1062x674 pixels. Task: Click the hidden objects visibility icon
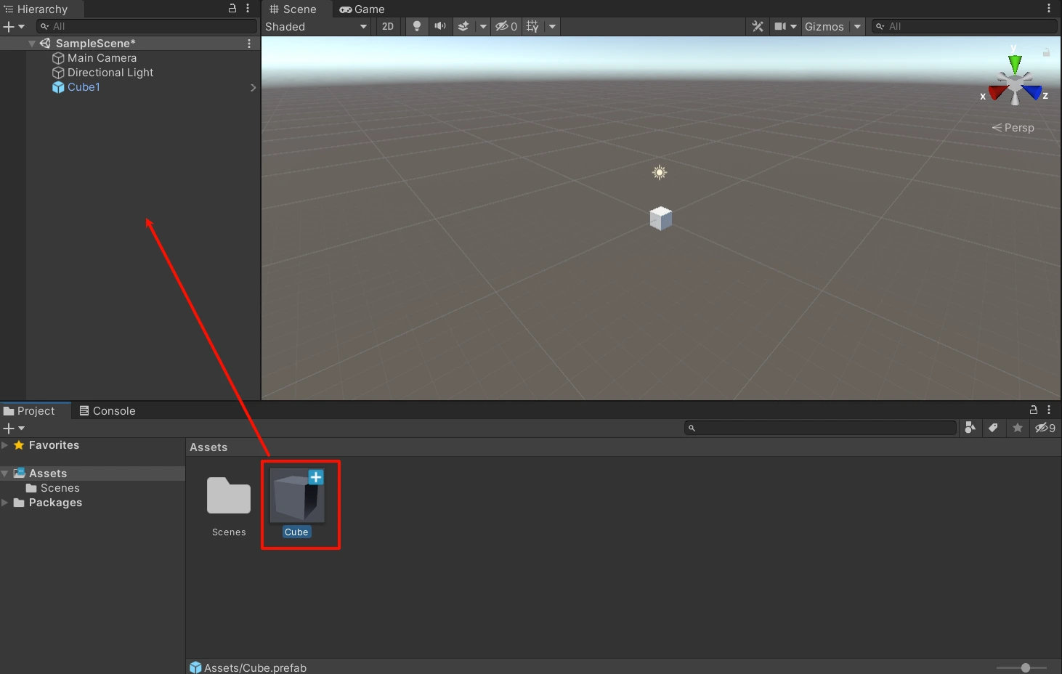pos(506,26)
